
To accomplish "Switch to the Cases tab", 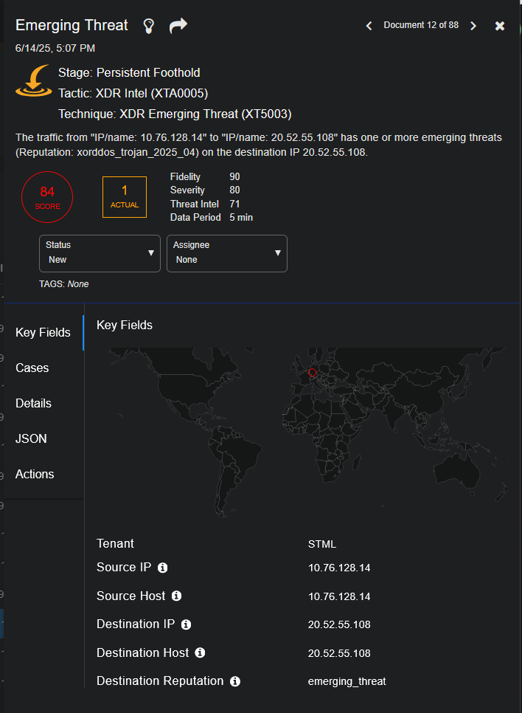I will tap(32, 368).
